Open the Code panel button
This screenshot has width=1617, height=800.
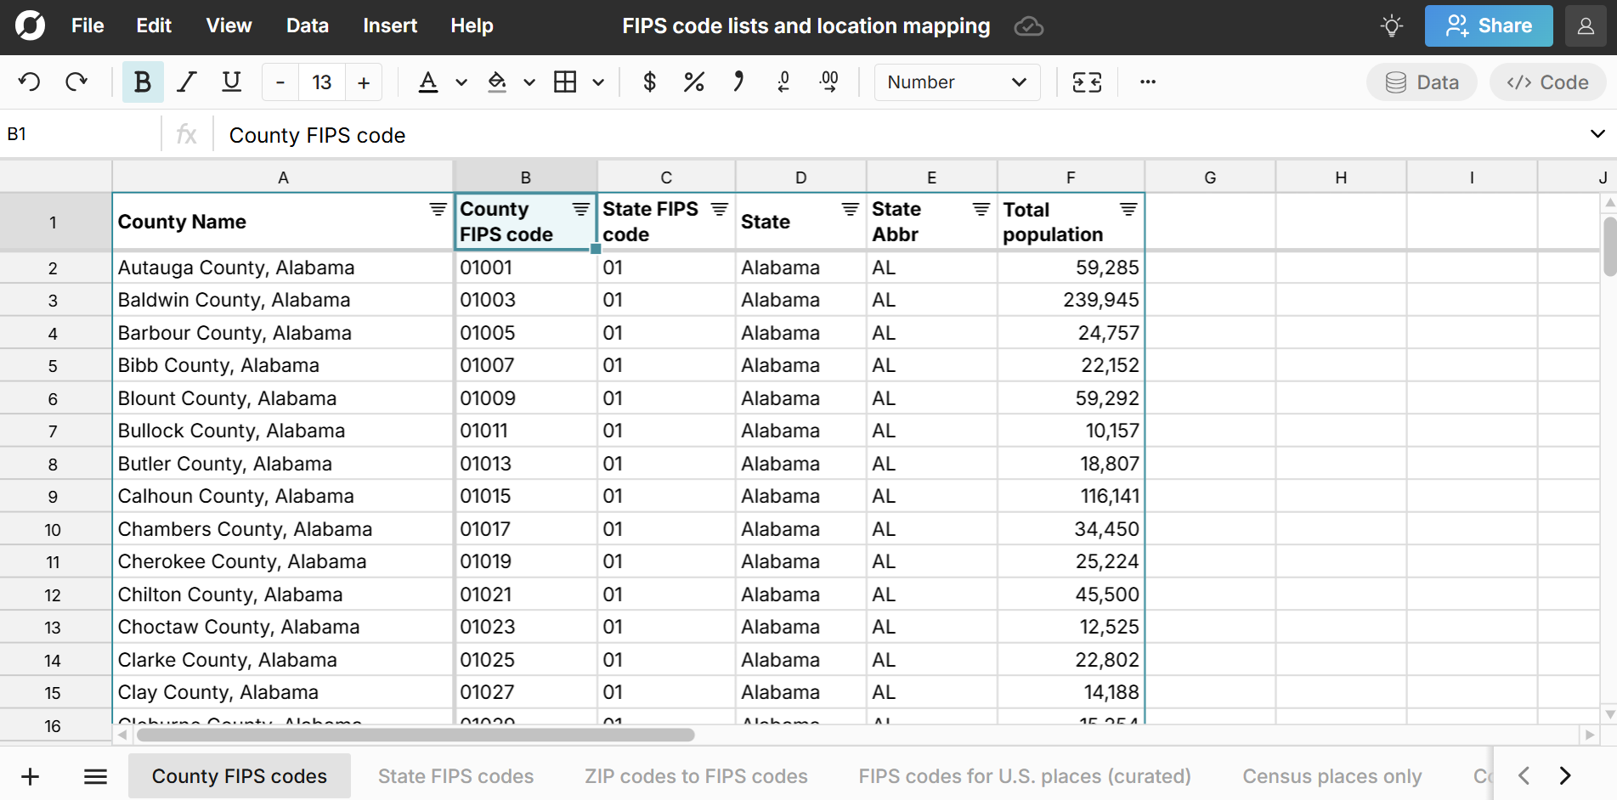[x=1546, y=82]
